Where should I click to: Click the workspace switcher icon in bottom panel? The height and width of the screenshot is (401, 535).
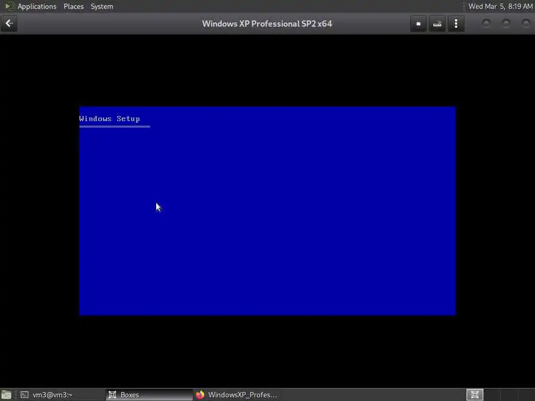474,395
